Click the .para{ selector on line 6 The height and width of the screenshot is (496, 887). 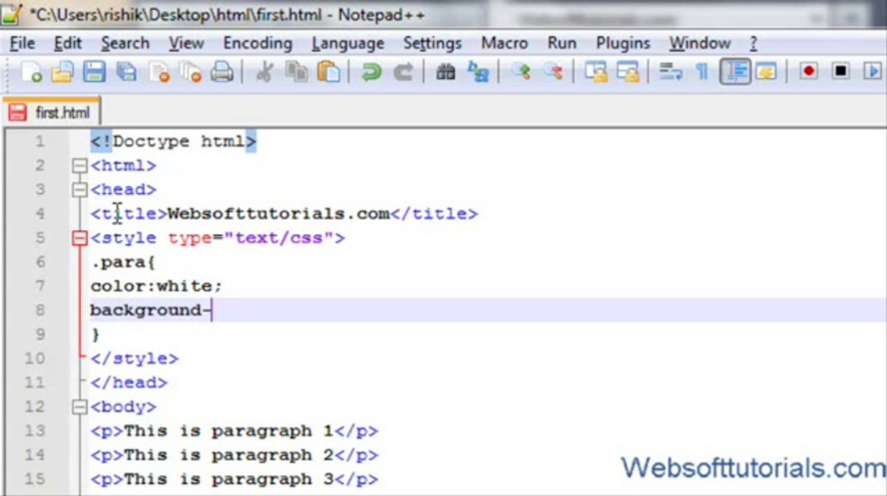(123, 262)
